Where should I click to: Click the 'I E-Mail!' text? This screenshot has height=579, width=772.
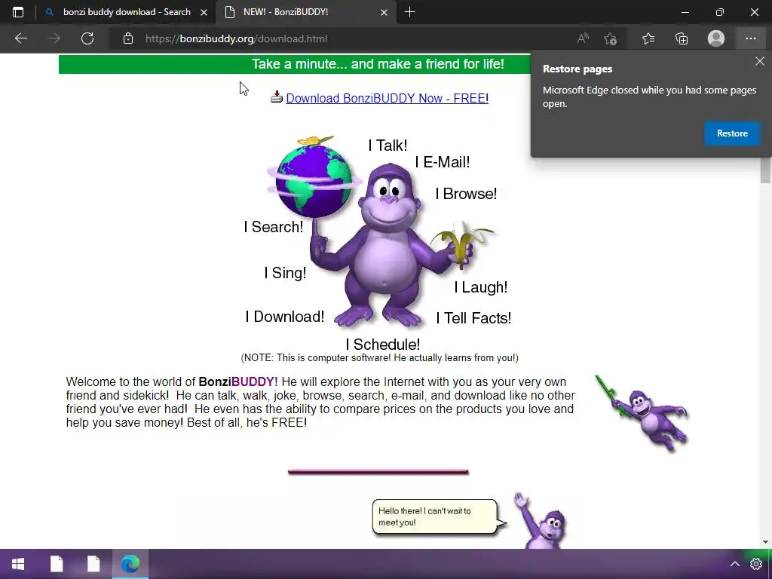[x=442, y=162]
